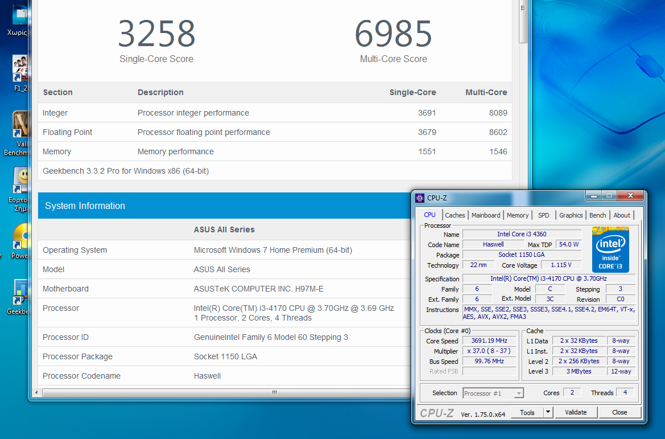Click the Intel Core i3 logo badge
The height and width of the screenshot is (439, 665).
pos(610,249)
